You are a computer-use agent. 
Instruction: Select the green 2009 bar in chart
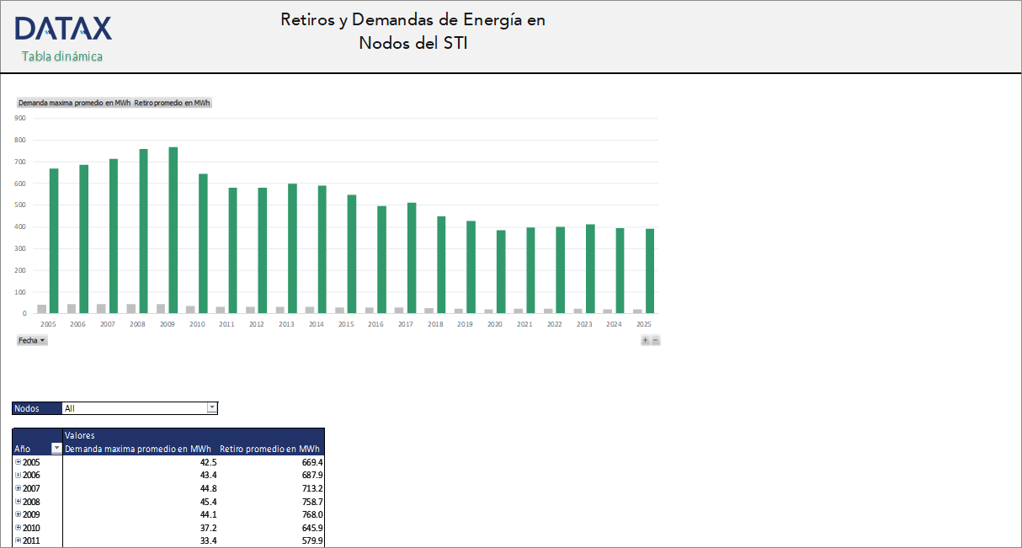pyautogui.click(x=173, y=230)
